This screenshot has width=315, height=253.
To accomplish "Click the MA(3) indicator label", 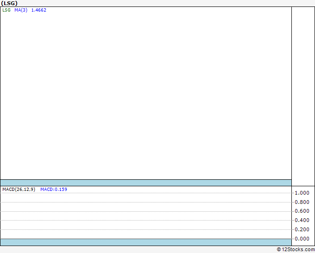I will point(21,10).
